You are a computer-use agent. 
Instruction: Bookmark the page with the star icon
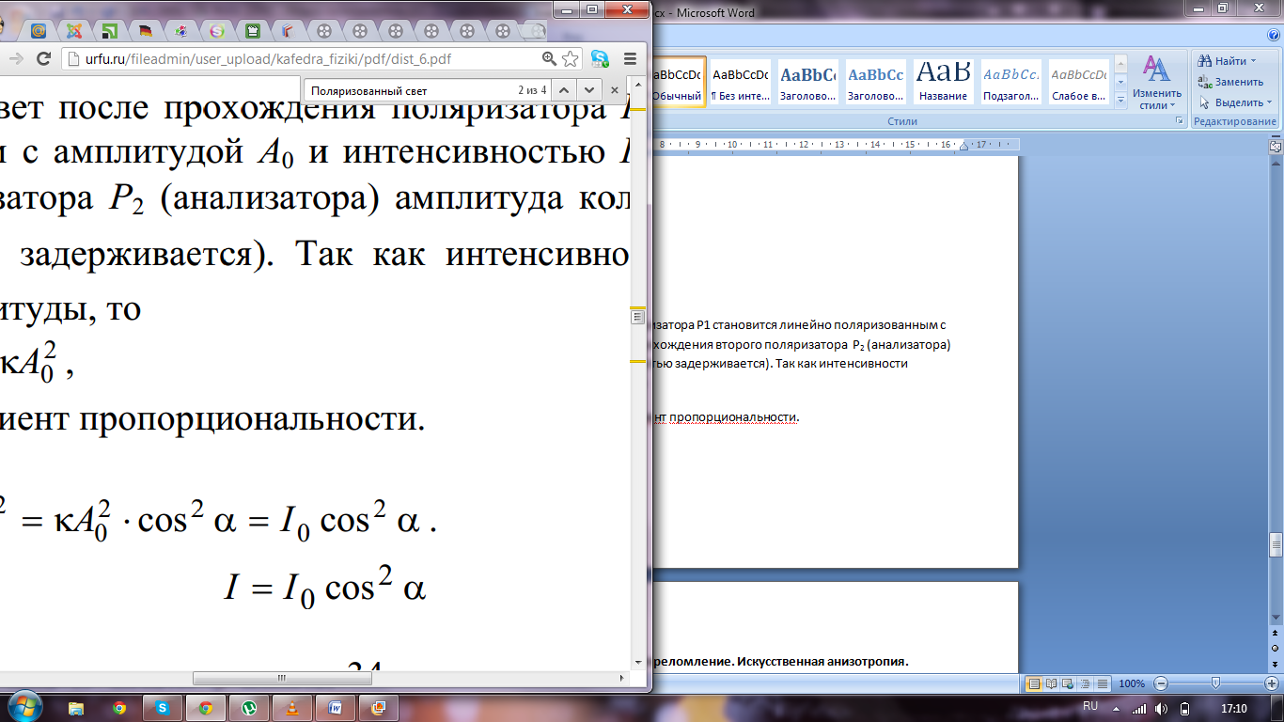click(571, 58)
